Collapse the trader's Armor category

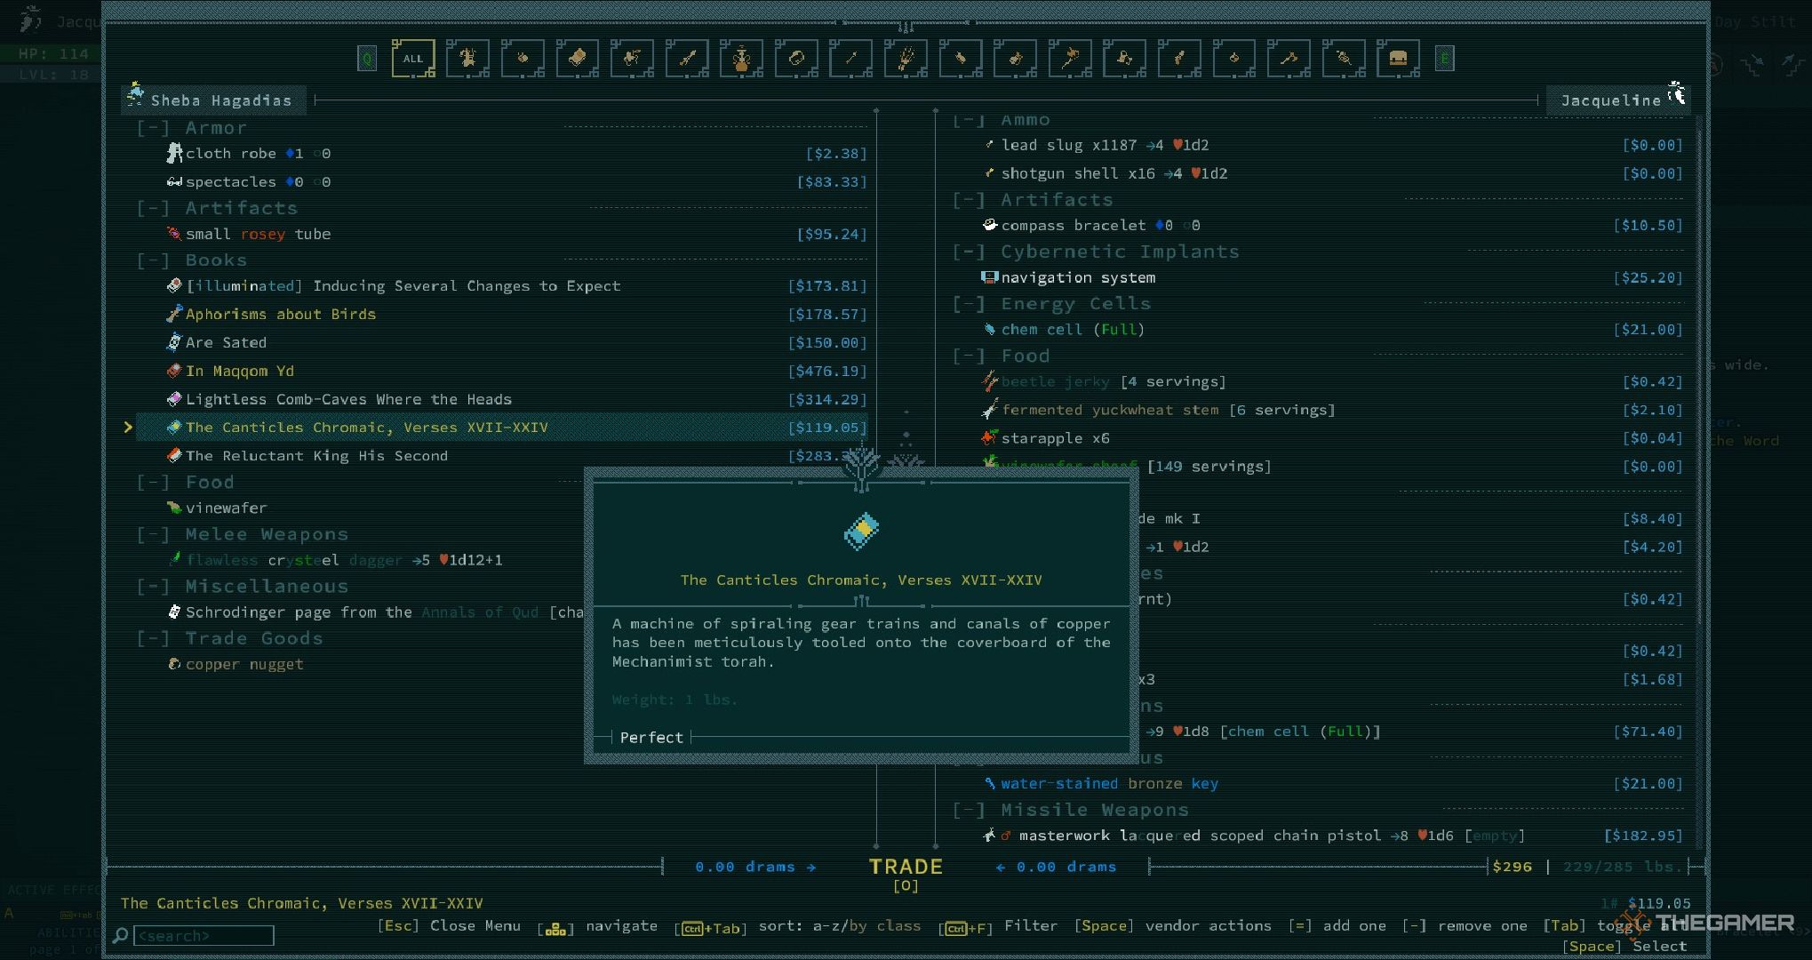point(153,128)
